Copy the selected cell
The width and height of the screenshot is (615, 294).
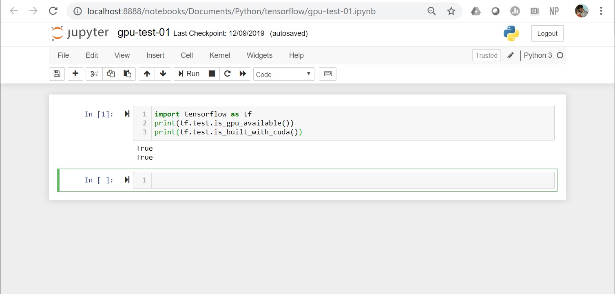[x=110, y=74]
